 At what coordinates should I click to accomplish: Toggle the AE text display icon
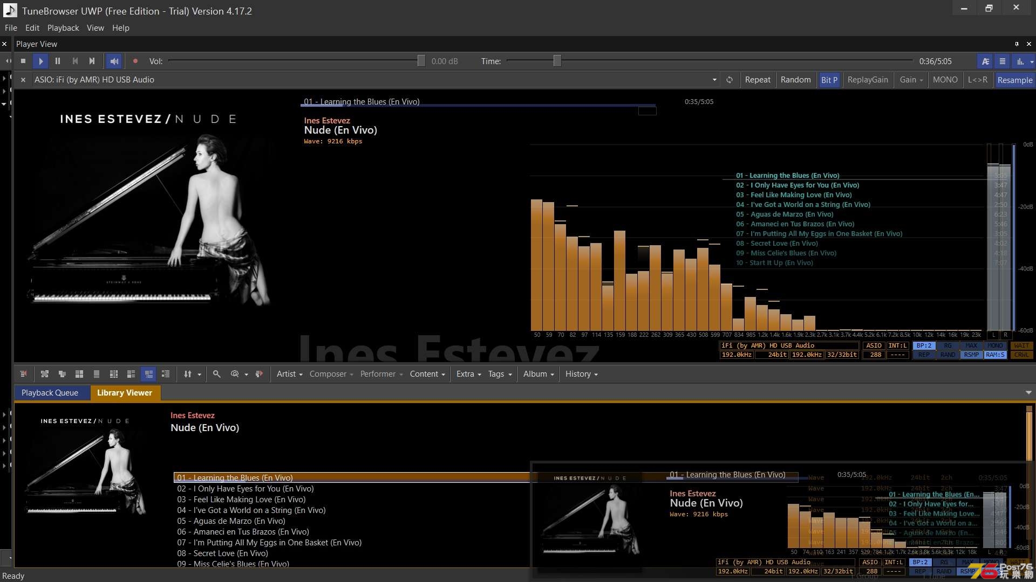point(985,61)
